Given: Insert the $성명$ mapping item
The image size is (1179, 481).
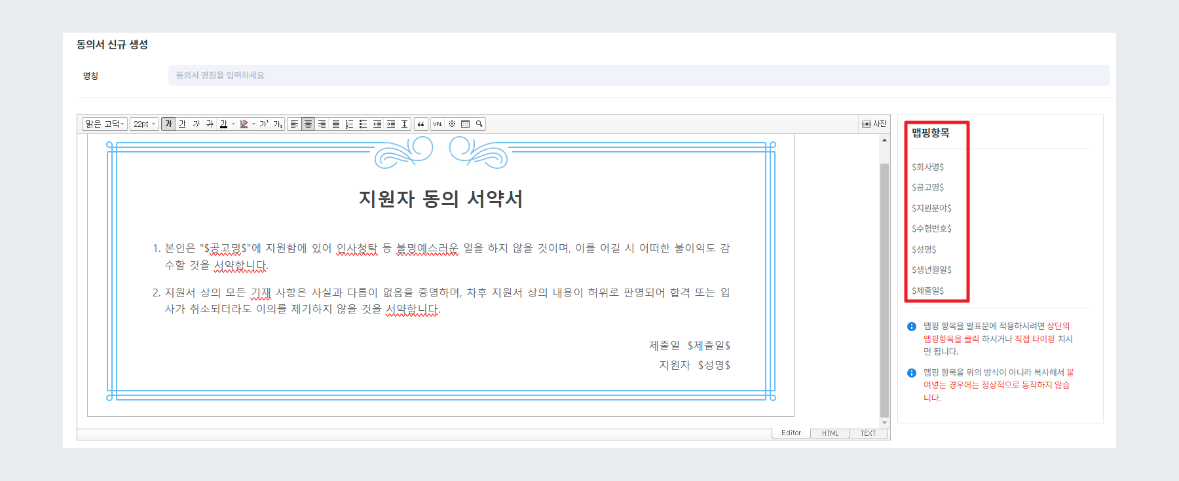Looking at the screenshot, I should 924,249.
